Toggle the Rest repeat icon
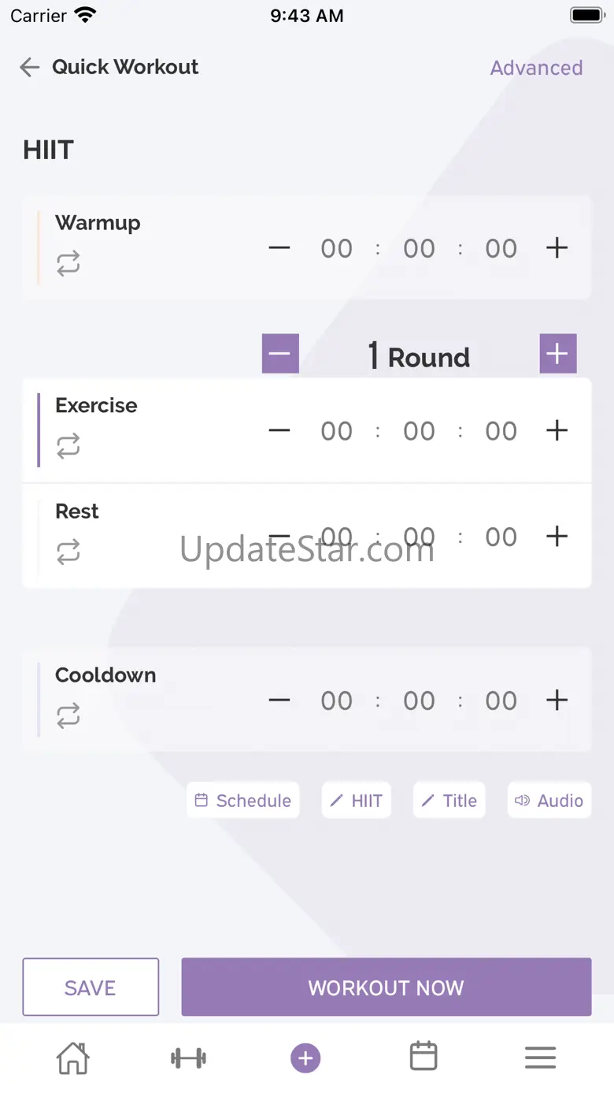 68,552
